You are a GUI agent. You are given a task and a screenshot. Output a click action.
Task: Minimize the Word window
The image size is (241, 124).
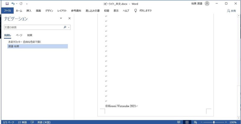[217, 4]
